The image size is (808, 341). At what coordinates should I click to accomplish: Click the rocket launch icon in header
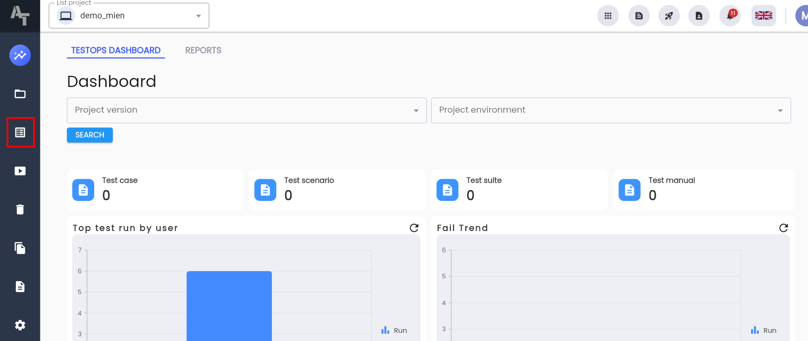(x=669, y=16)
